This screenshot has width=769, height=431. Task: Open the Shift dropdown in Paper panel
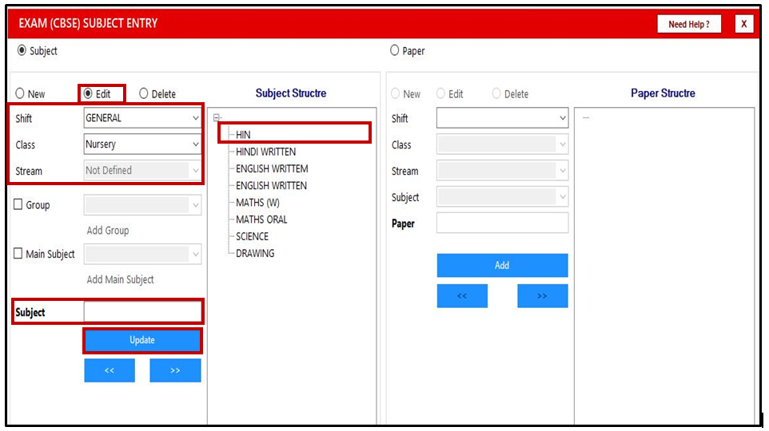coord(502,118)
